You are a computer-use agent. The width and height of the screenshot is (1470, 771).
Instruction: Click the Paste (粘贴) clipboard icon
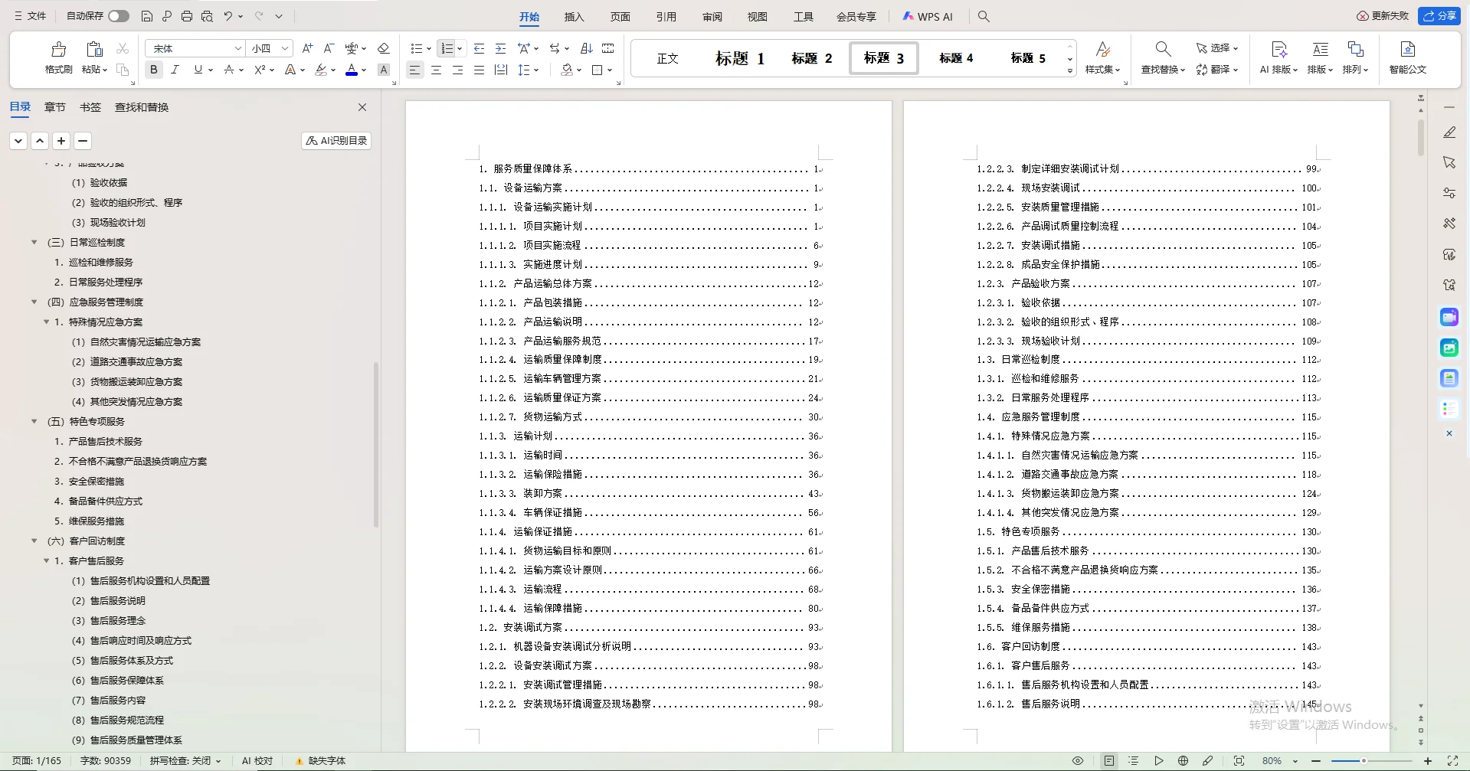[x=94, y=50]
